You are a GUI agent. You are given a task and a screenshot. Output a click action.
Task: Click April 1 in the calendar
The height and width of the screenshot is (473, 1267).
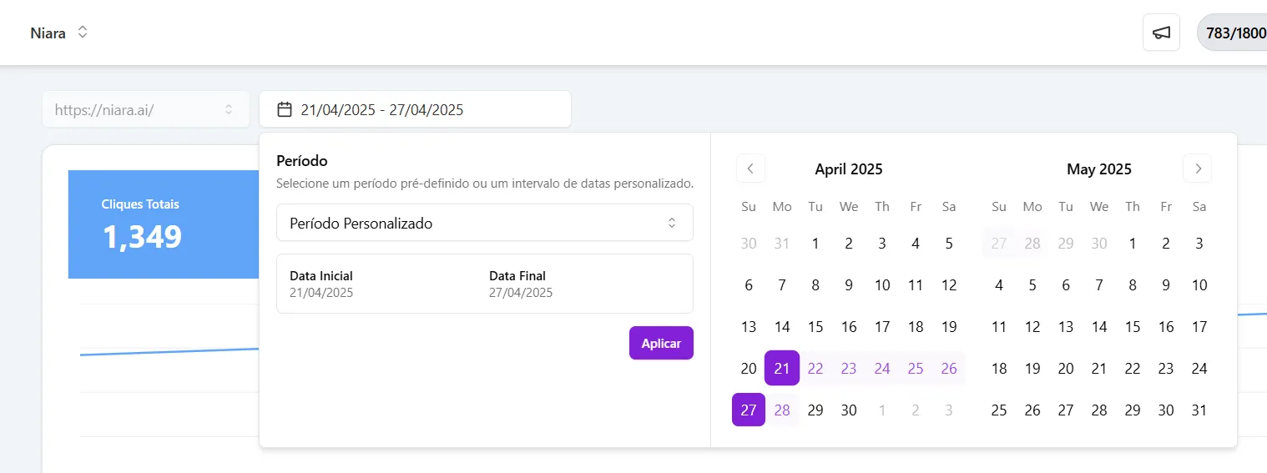point(815,244)
